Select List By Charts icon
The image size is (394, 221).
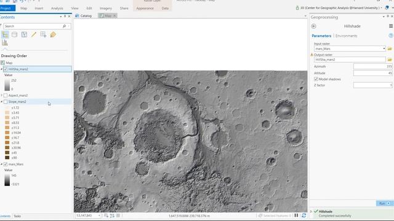5,42
